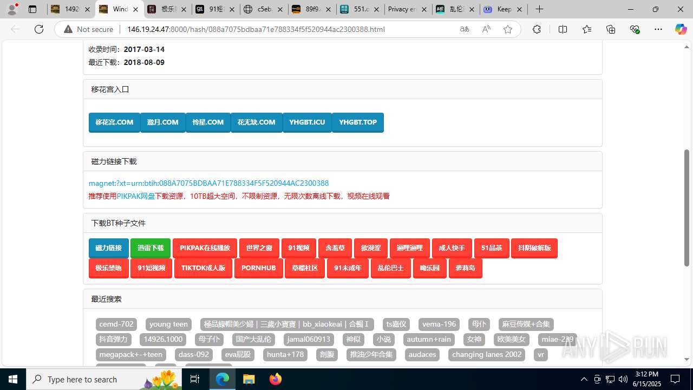Click the 花无缺.COM button
Image resolution: width=693 pixels, height=390 pixels.
256,122
